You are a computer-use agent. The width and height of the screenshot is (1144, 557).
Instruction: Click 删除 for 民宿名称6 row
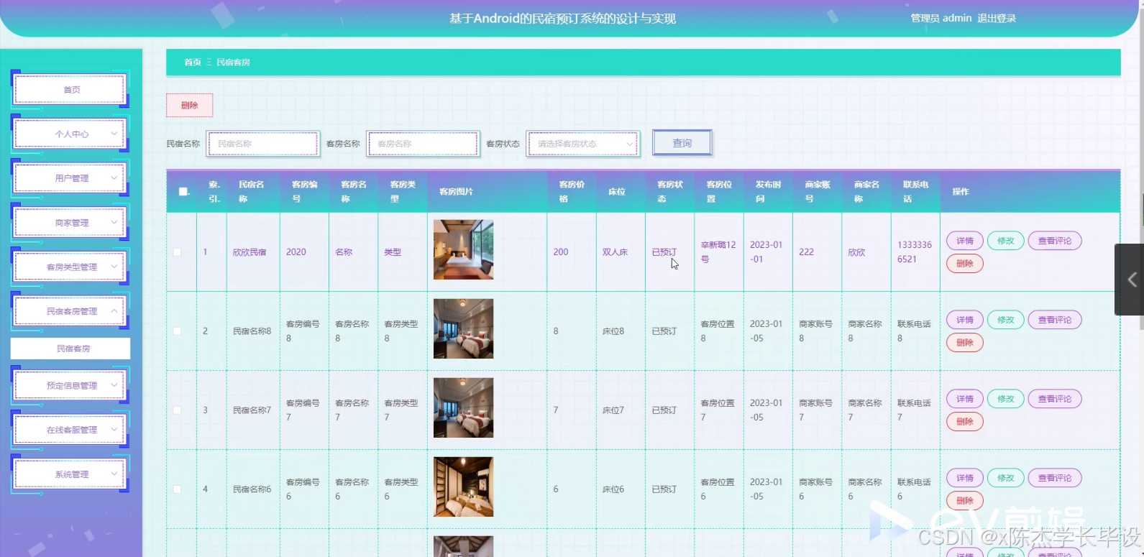pos(965,501)
